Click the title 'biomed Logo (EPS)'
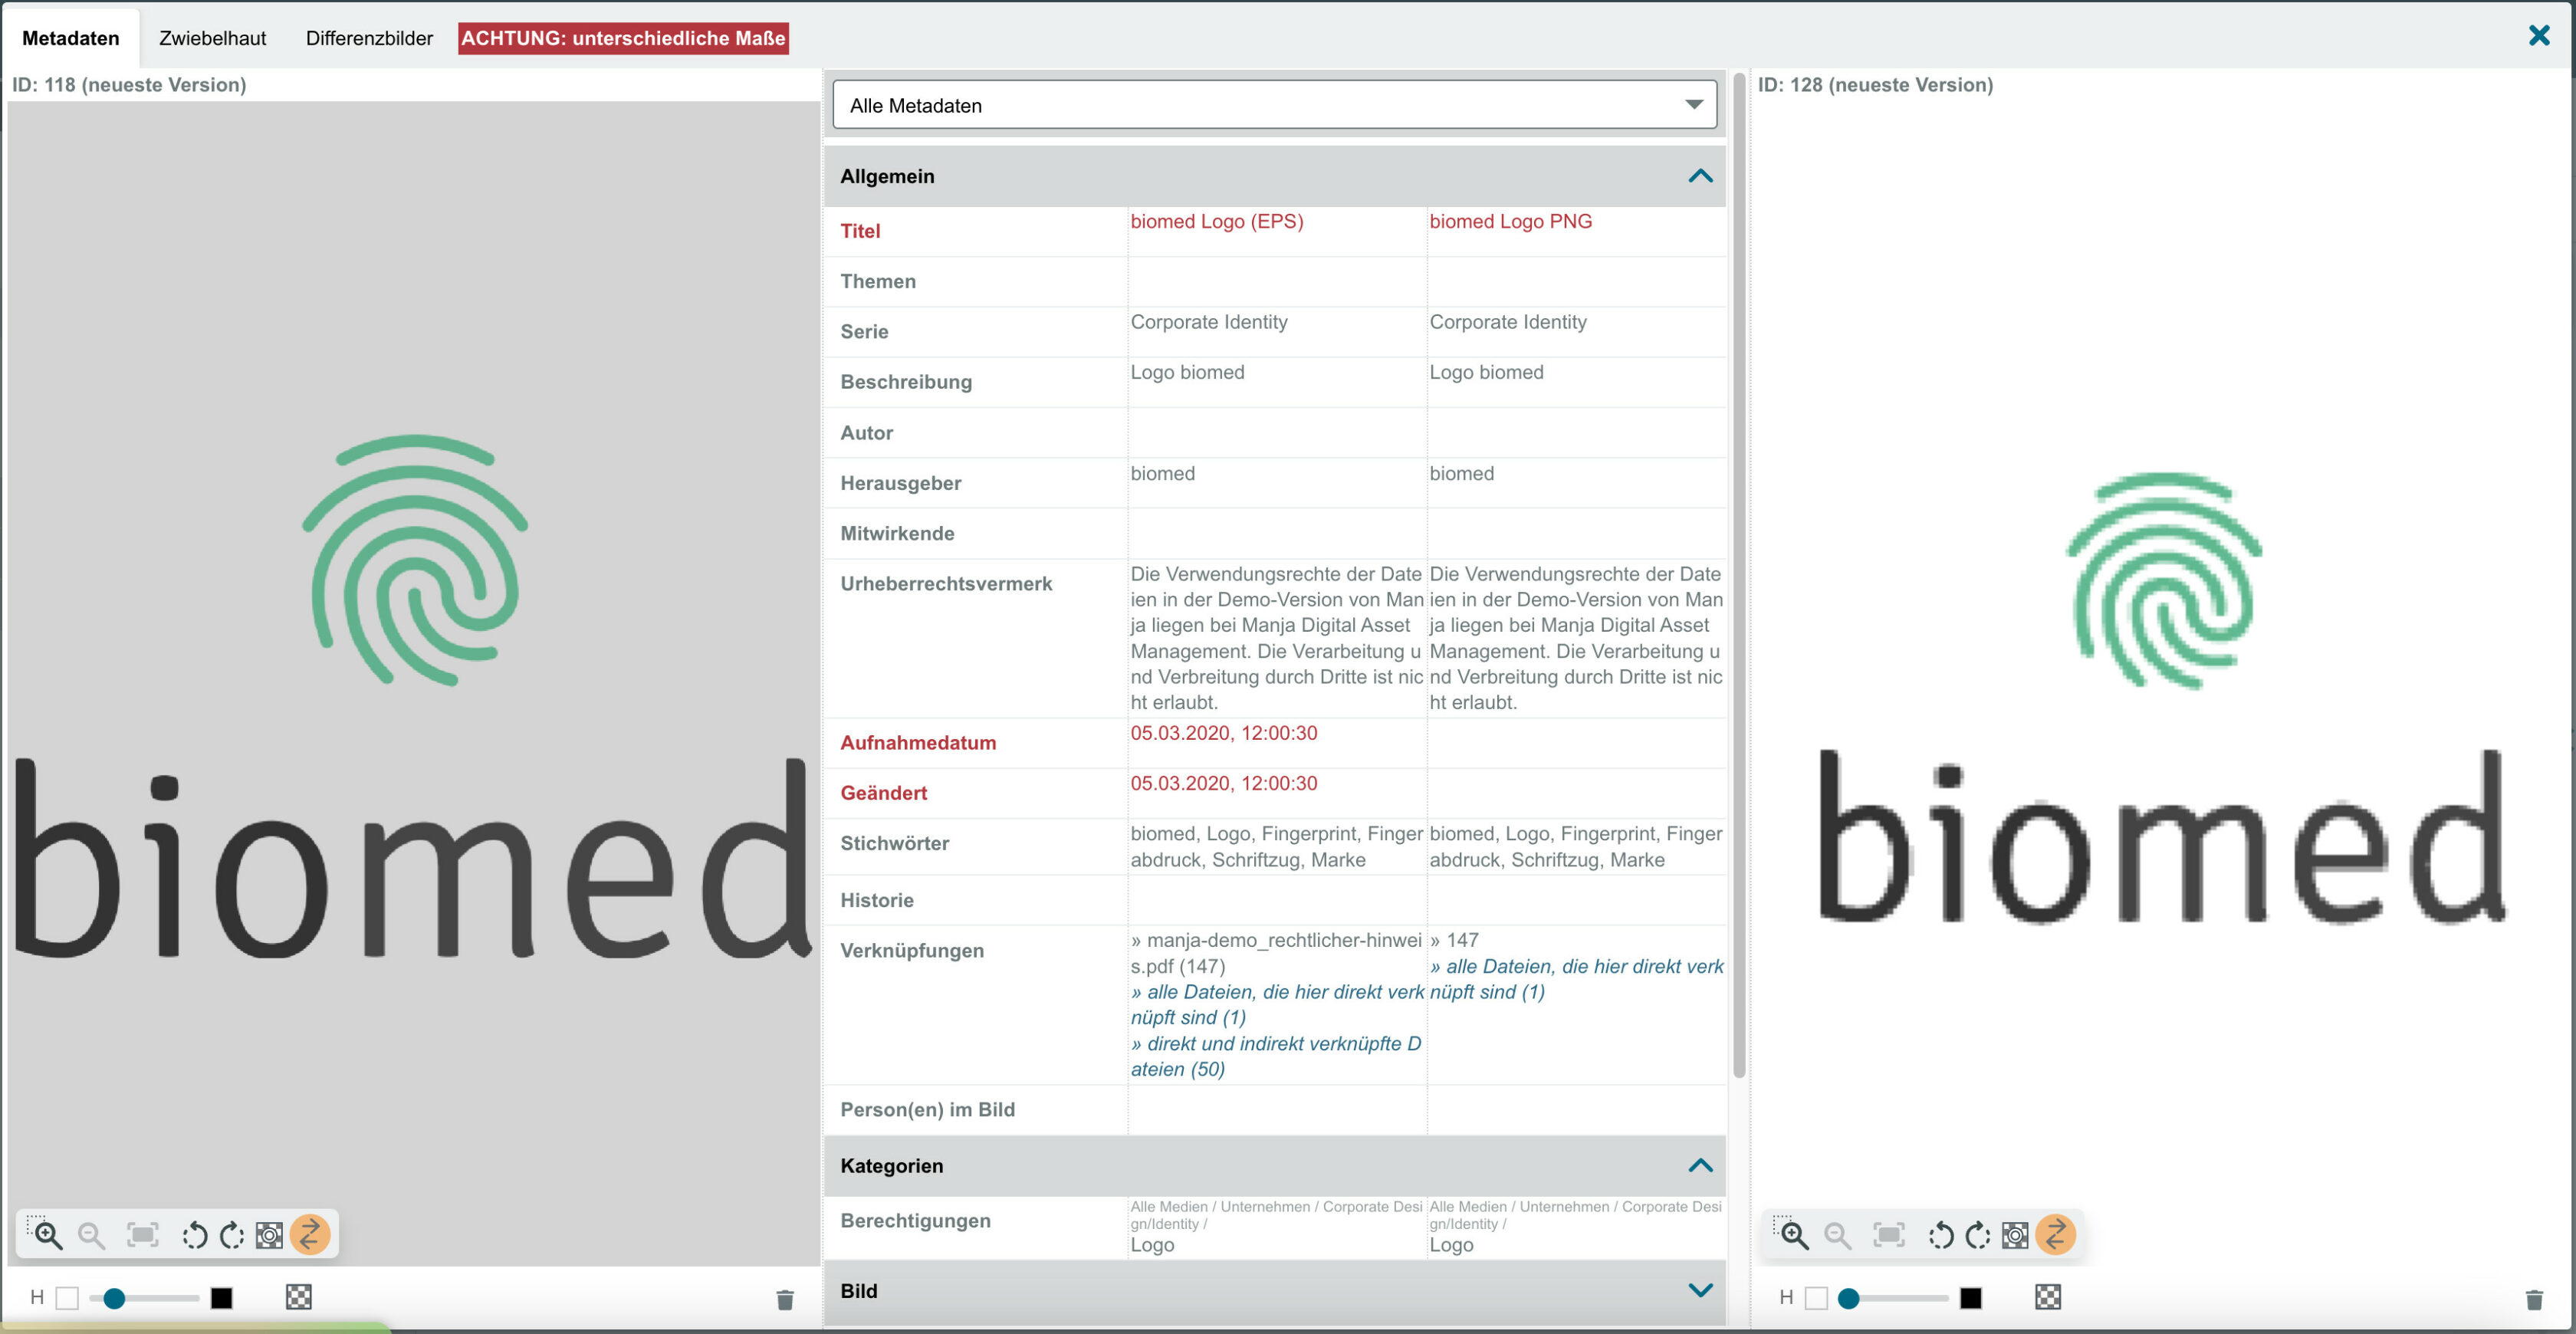Screen dimensions: 2576x1334 point(1217,221)
